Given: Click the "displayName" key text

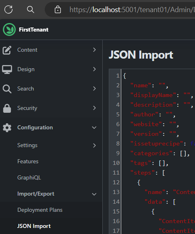Looking at the screenshot, I should click(x=153, y=95).
